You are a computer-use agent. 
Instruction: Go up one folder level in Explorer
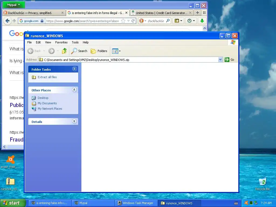pyautogui.click(x=64, y=51)
